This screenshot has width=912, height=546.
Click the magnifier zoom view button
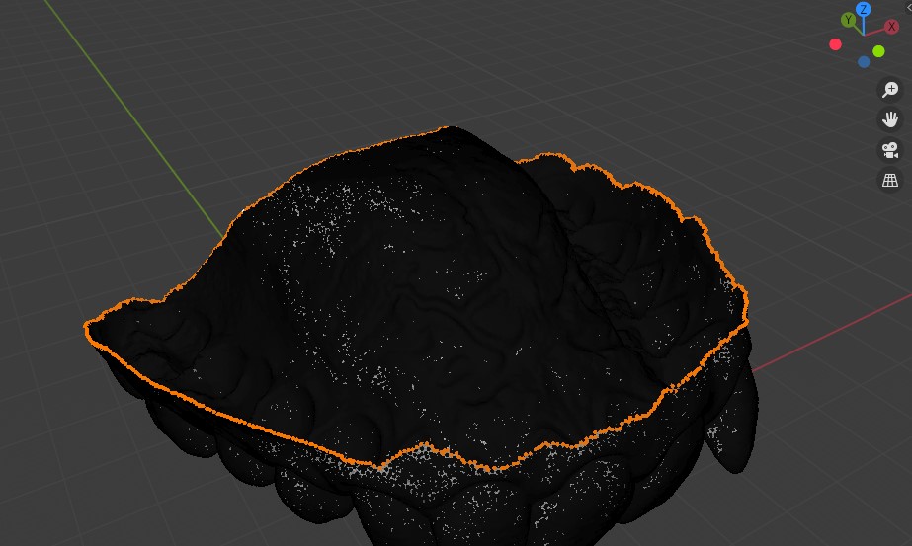890,90
